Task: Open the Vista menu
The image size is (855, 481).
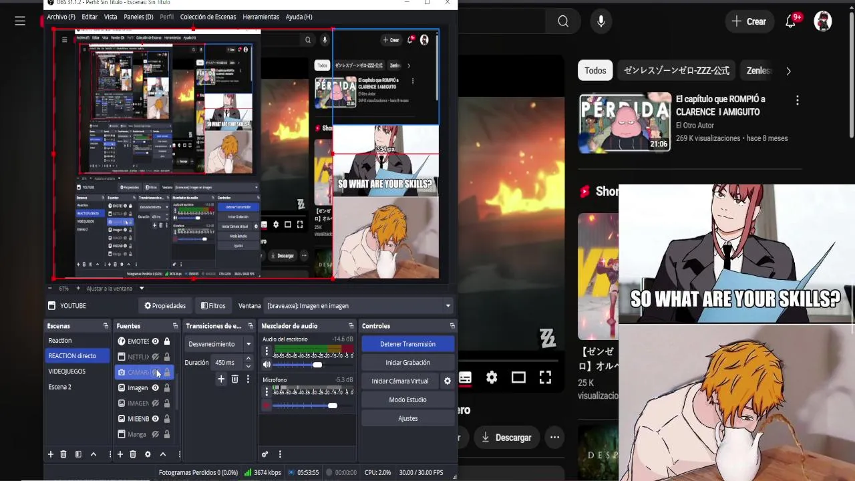Action: point(110,17)
